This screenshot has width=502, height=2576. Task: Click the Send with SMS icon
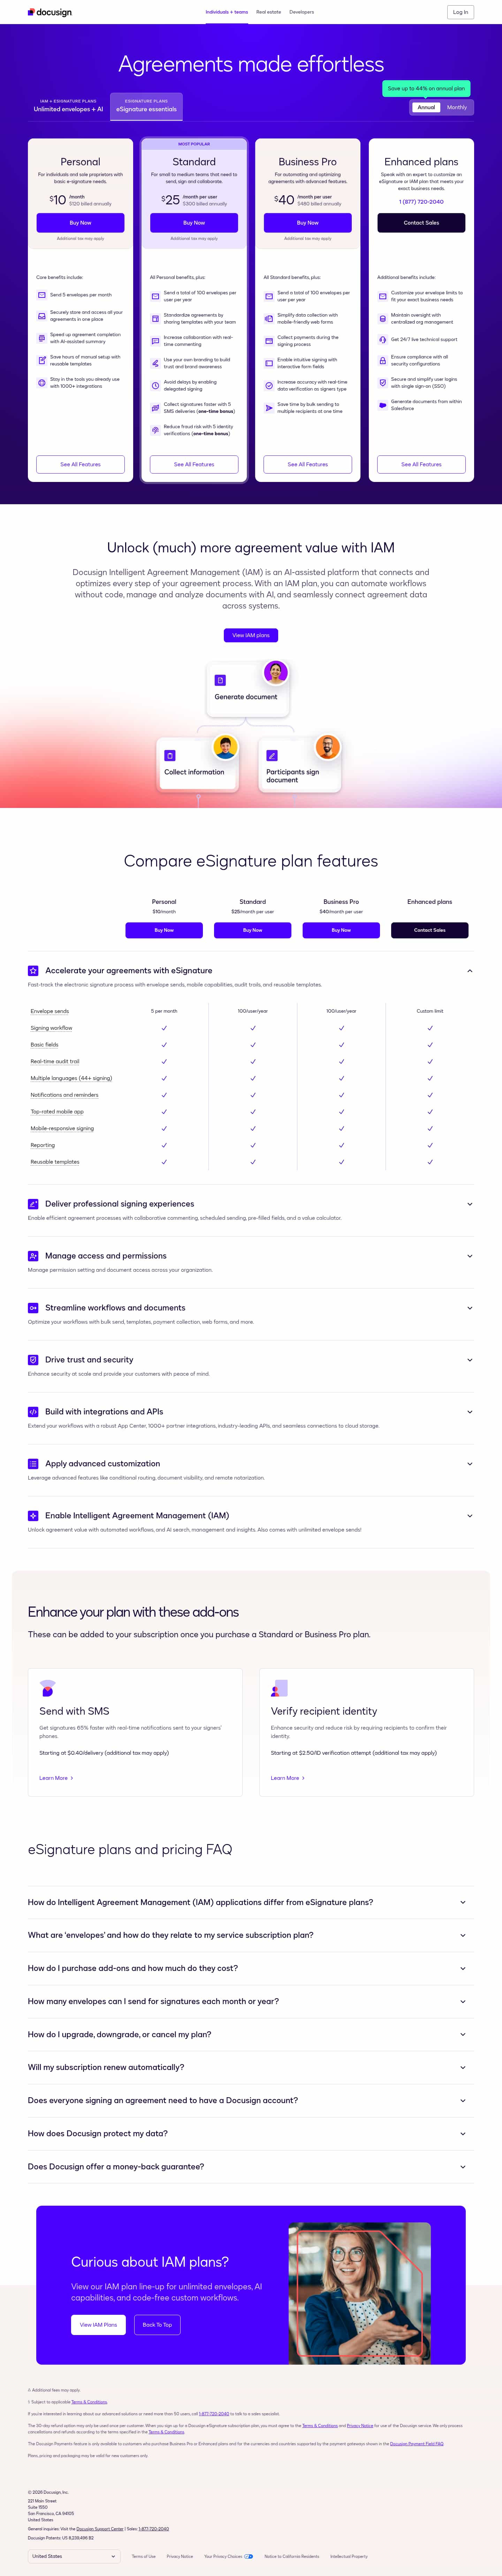[x=47, y=1689]
